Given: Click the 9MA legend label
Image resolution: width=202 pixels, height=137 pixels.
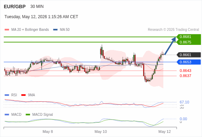Looking at the screenshot, I should [31, 95].
